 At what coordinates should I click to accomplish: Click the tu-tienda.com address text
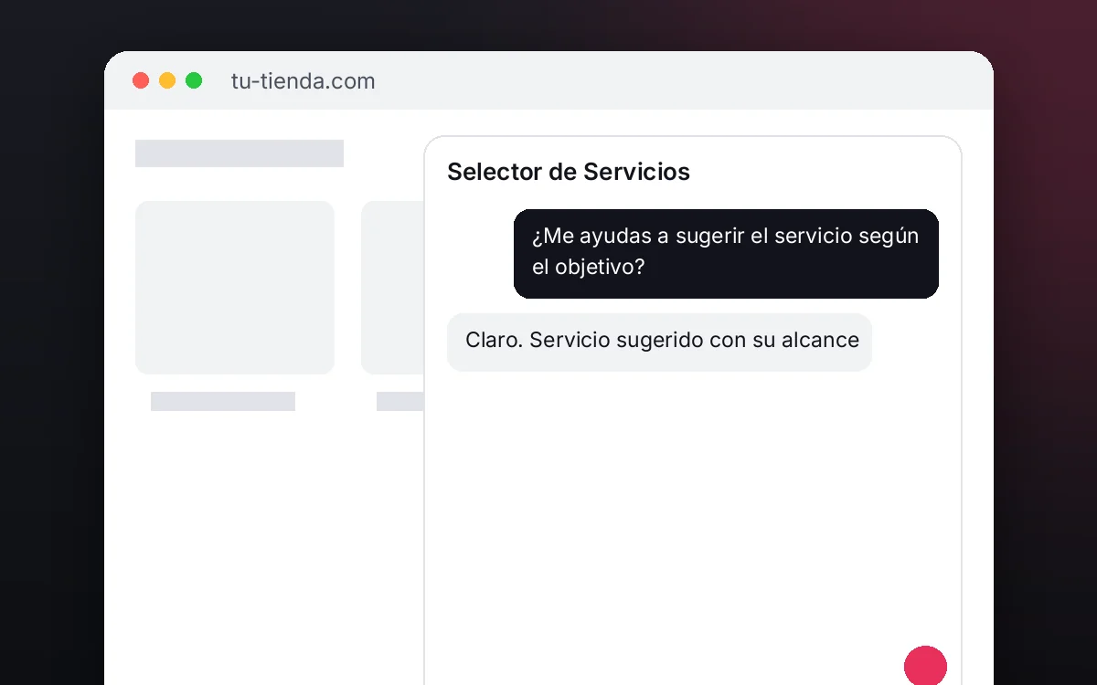tap(304, 81)
